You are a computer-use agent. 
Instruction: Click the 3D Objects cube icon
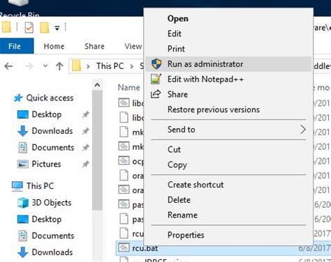23,203
